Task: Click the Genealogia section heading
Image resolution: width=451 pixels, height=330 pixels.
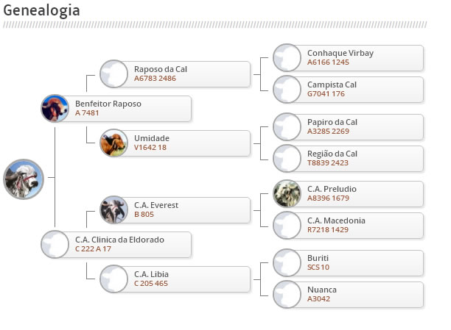Action: click(42, 10)
